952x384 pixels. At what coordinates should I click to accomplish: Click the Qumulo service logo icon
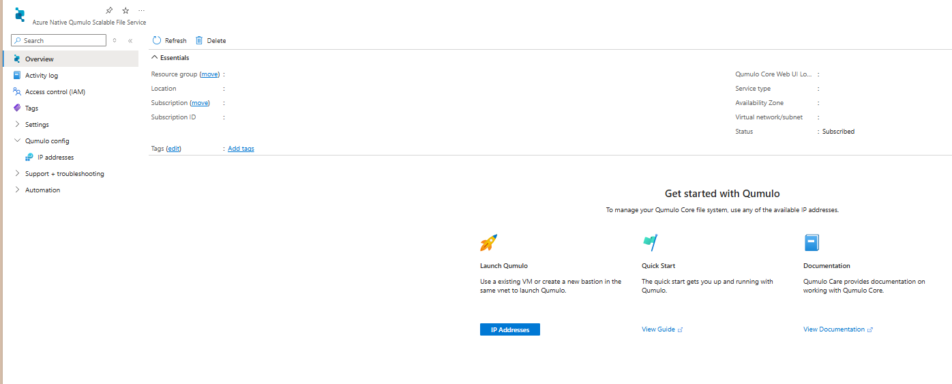click(x=20, y=14)
